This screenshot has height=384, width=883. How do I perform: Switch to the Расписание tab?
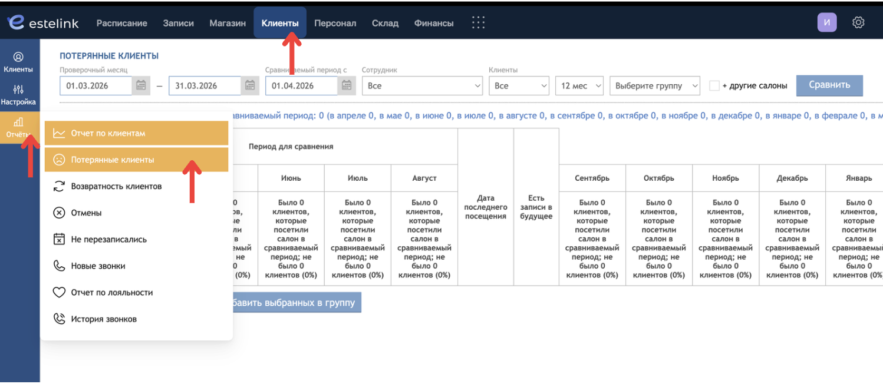pos(121,23)
